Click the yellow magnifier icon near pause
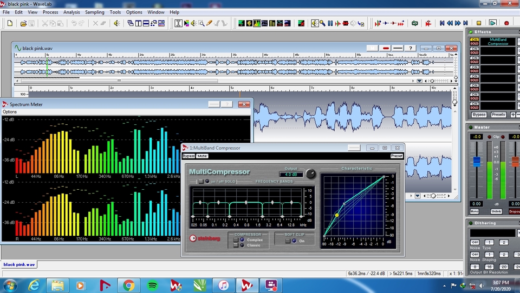This screenshot has width=520, height=293. 322,23
